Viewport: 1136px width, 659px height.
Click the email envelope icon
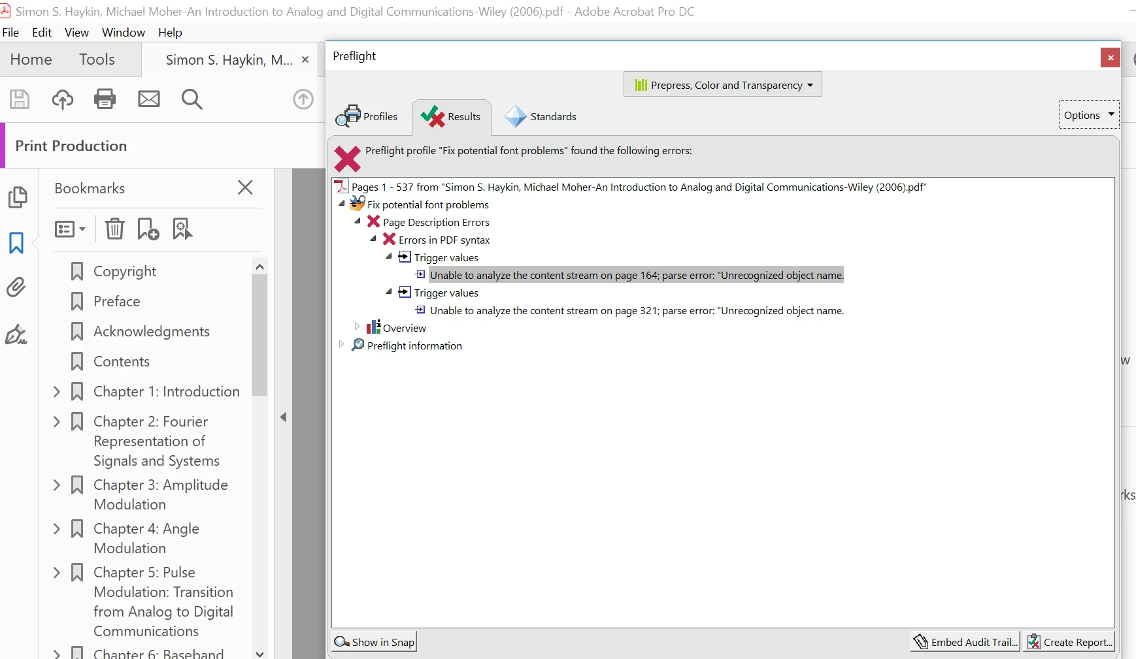click(149, 99)
